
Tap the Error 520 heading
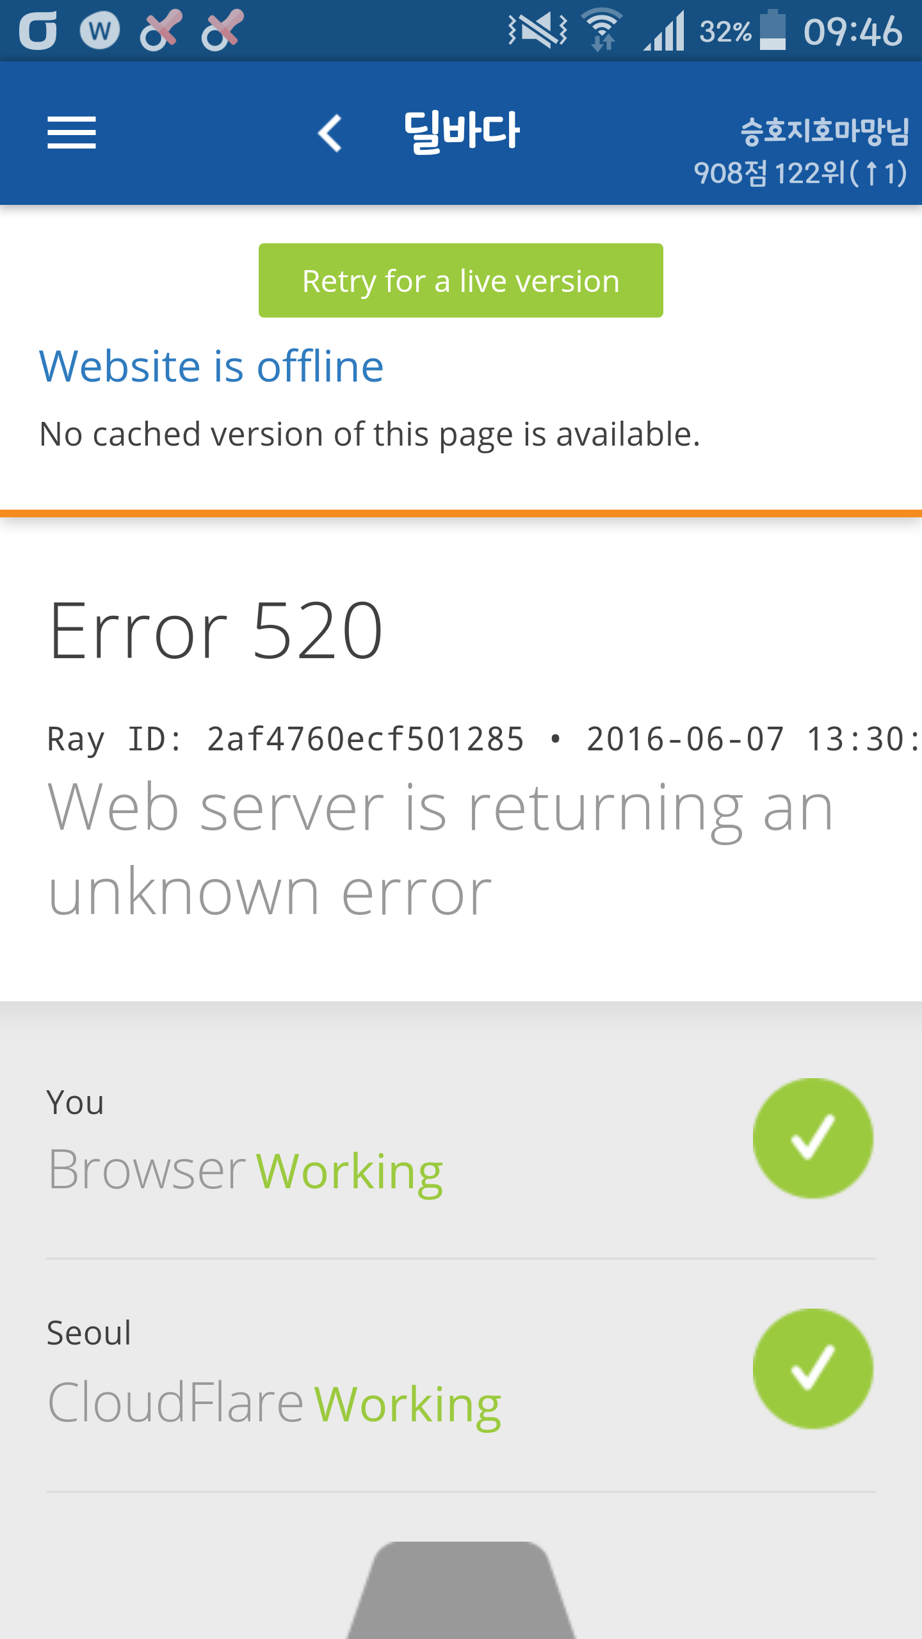point(216,631)
